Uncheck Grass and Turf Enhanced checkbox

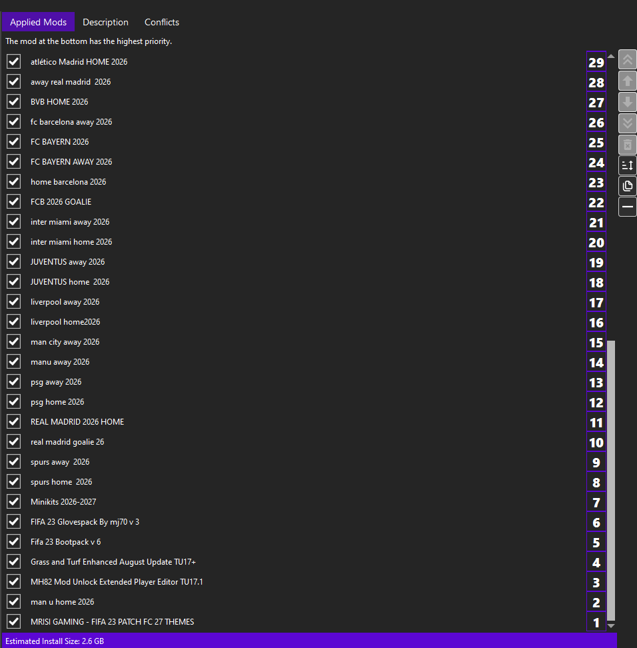pos(13,561)
